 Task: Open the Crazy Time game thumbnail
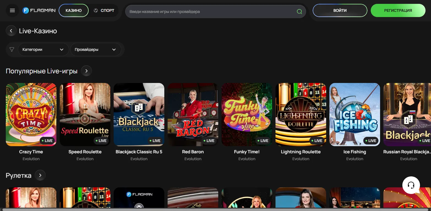pos(31,115)
